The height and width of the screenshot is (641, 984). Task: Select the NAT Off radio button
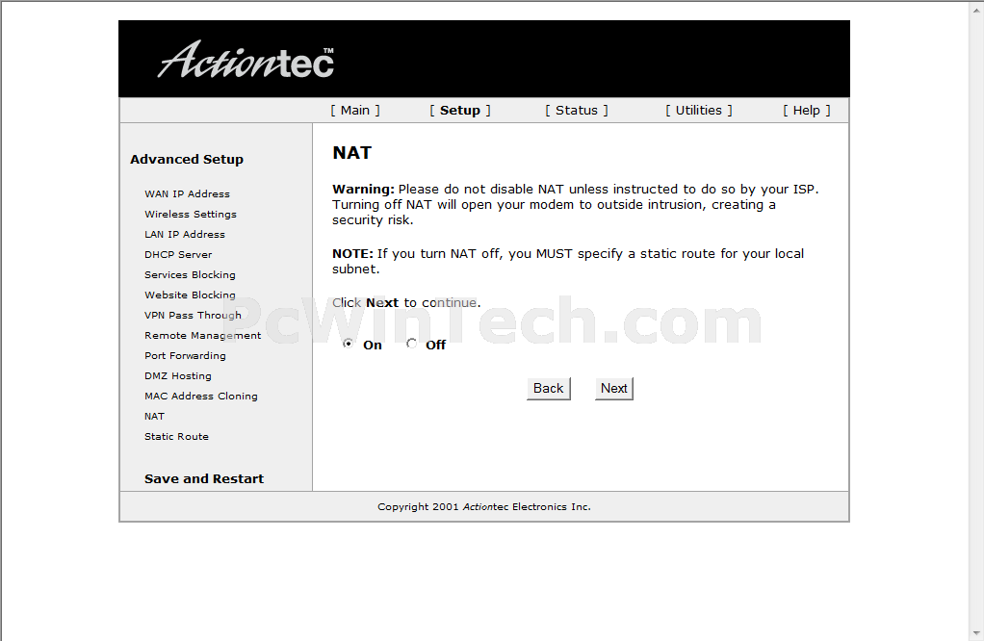pyautogui.click(x=412, y=344)
